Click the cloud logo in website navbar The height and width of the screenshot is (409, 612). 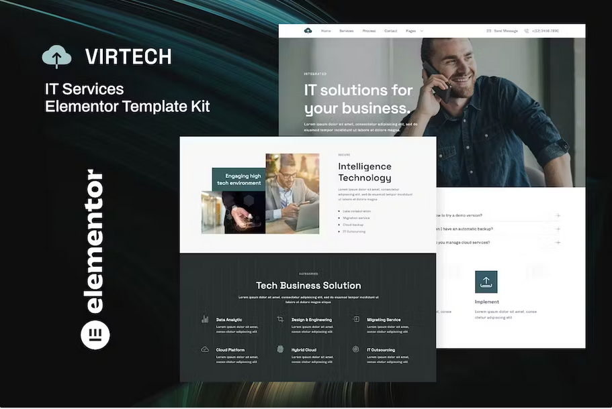click(308, 31)
